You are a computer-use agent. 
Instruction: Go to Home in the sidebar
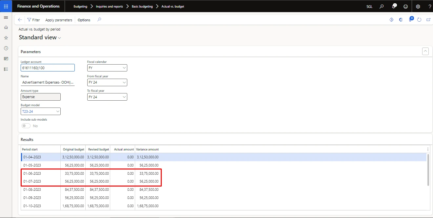pos(6,28)
